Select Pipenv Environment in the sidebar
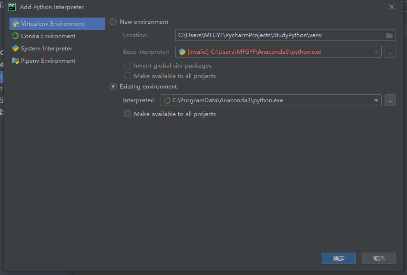The image size is (407, 275). [x=57, y=61]
